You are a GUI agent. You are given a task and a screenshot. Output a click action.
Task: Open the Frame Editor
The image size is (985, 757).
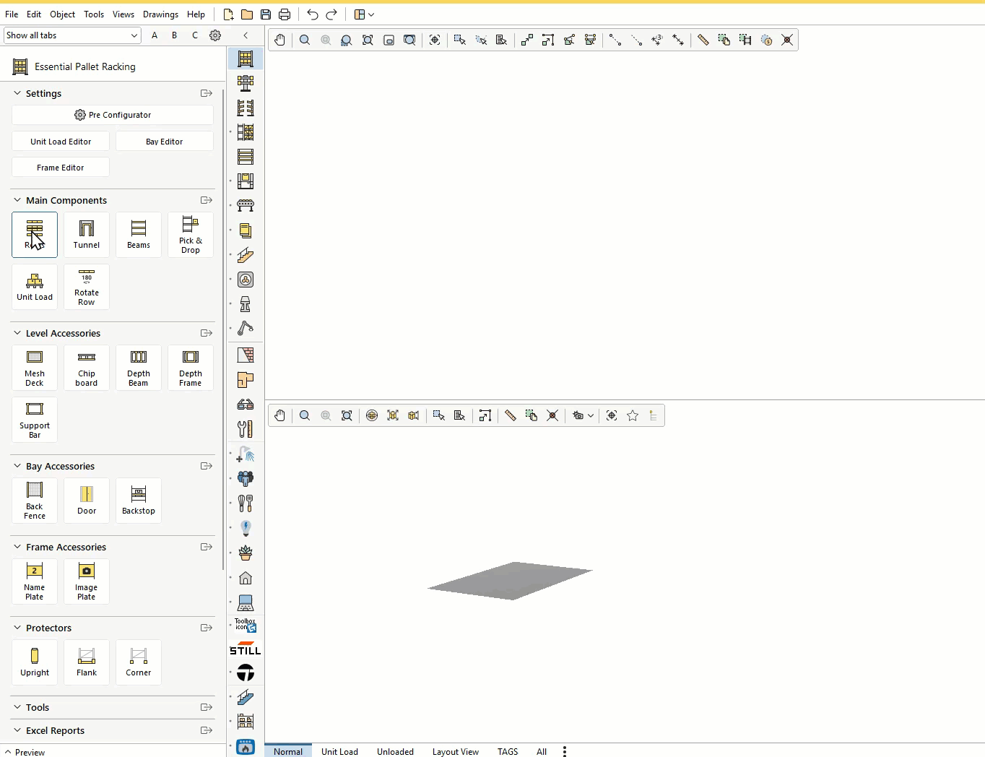[x=61, y=168]
